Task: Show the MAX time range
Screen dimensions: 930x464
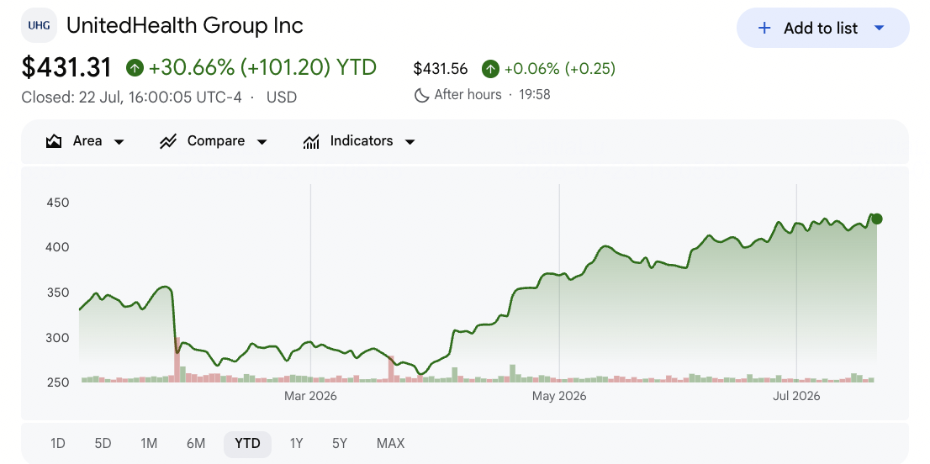Action: 390,443
